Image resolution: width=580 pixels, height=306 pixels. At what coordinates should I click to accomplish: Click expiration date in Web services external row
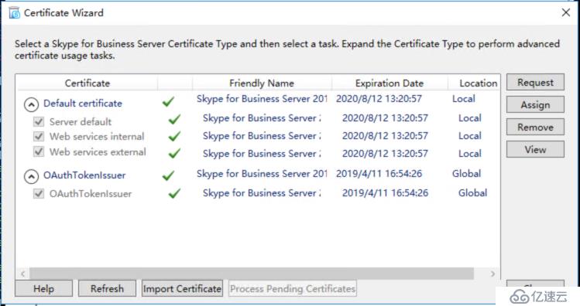385,154
